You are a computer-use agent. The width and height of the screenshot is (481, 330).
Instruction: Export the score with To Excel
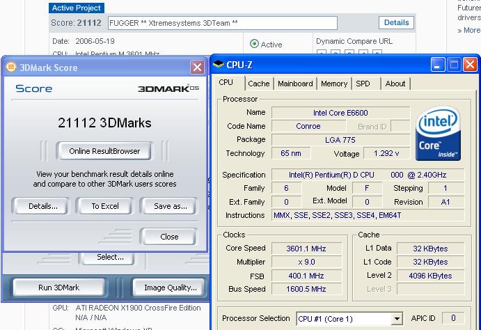click(105, 206)
